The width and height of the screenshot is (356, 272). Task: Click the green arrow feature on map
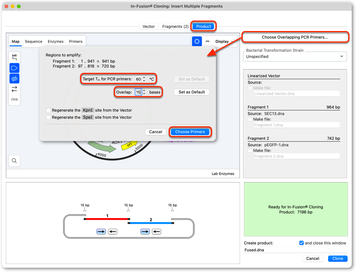102,146
